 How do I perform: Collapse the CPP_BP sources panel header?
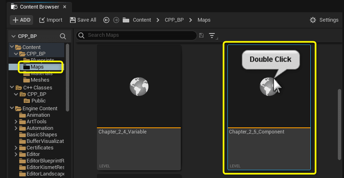13,36
